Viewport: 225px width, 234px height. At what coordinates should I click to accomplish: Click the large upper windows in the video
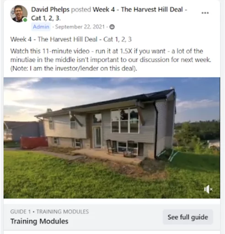click(125, 121)
